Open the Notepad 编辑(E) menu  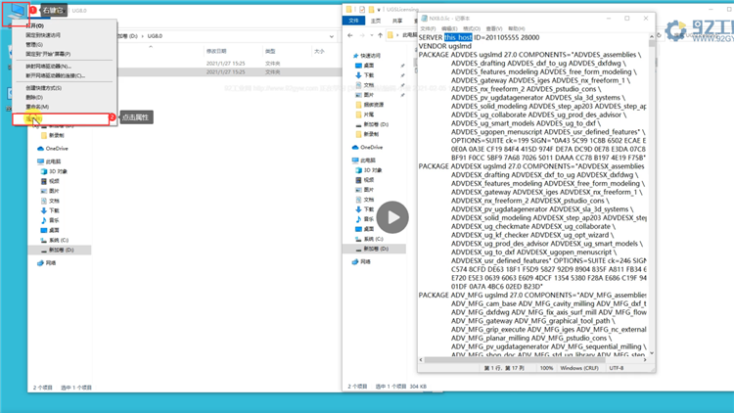[449, 28]
